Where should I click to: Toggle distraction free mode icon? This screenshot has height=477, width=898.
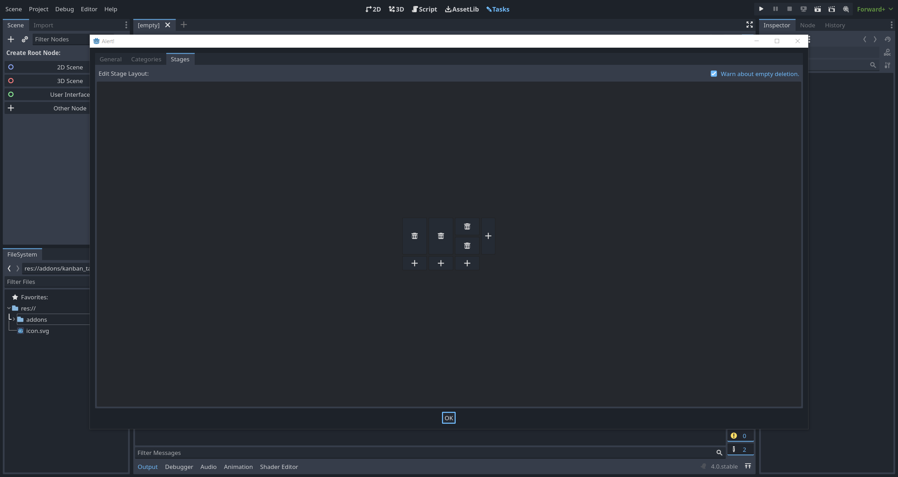pyautogui.click(x=749, y=25)
